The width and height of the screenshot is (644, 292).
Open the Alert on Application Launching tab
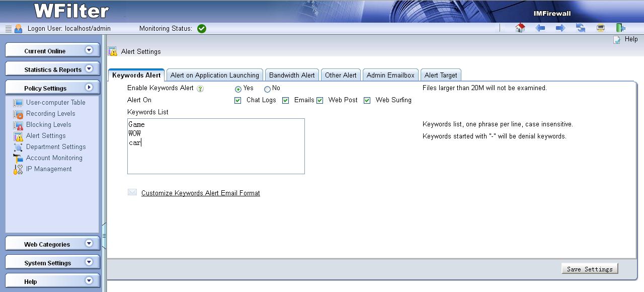coord(215,75)
